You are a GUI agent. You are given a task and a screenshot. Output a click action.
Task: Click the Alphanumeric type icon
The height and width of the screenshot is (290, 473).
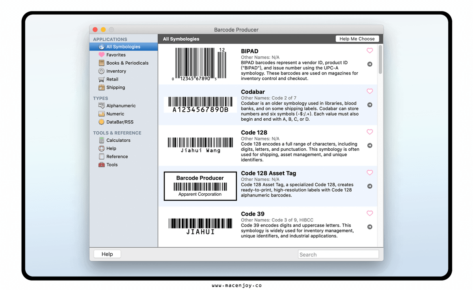[101, 105]
